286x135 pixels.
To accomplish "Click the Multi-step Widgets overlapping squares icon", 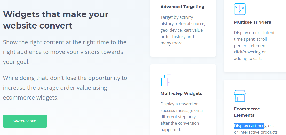I will (x=166, y=80).
